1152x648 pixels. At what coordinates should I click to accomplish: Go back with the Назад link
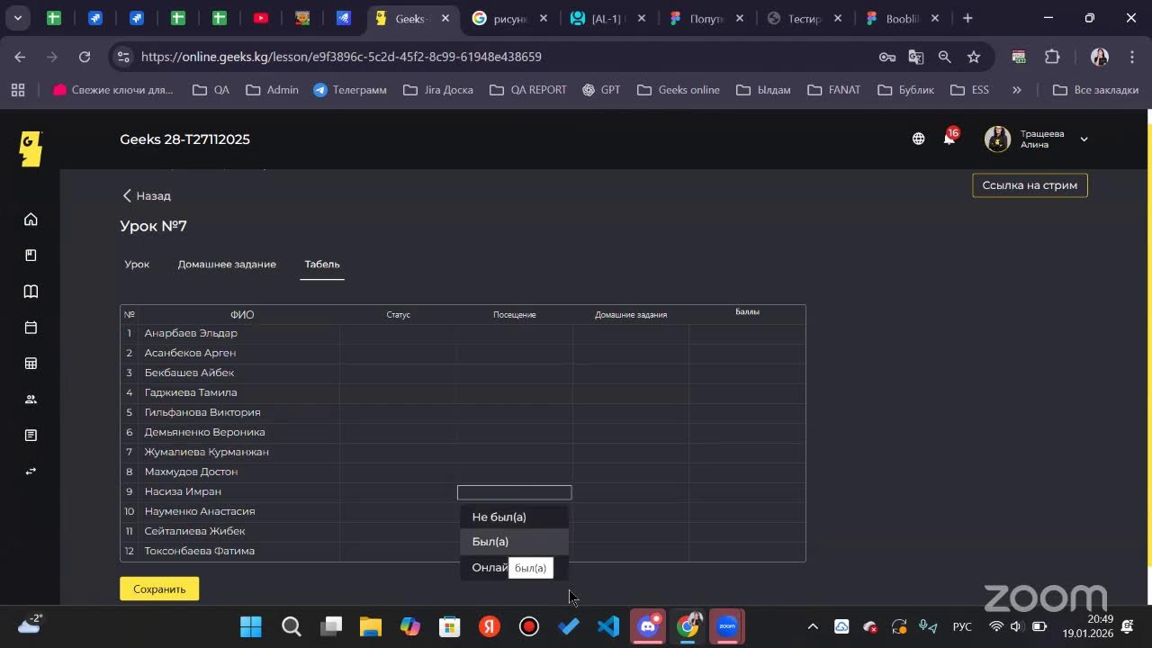(147, 195)
